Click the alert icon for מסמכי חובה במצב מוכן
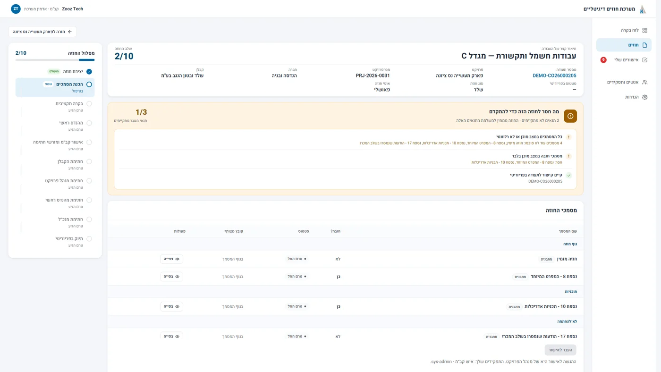 tap(569, 156)
